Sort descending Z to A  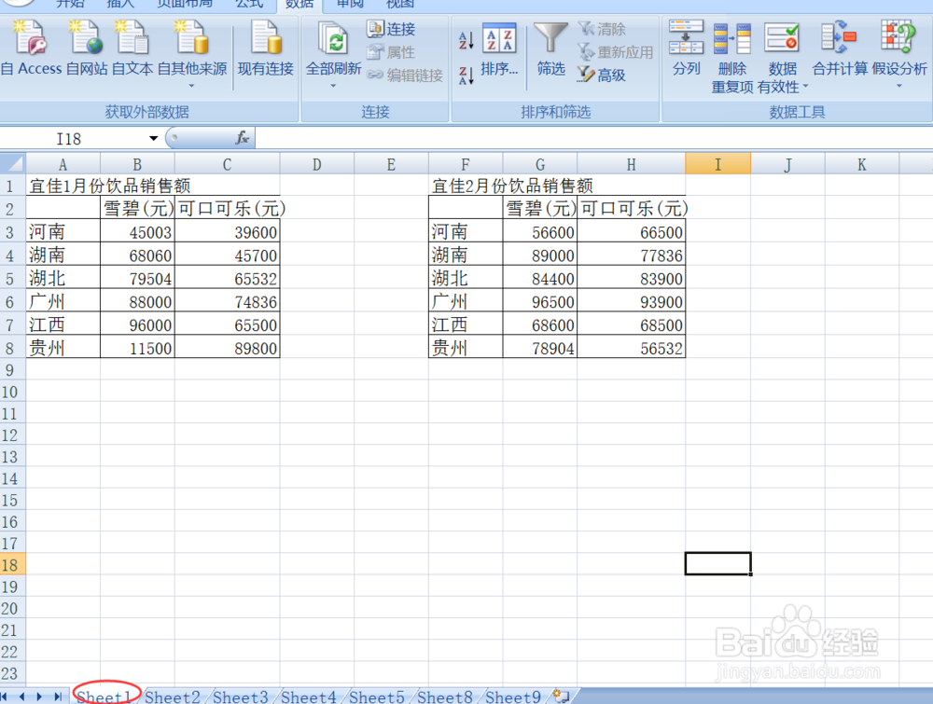click(x=466, y=76)
